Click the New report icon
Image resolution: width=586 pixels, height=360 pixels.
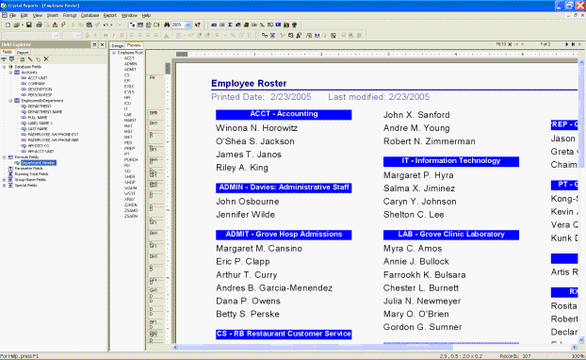click(x=8, y=25)
